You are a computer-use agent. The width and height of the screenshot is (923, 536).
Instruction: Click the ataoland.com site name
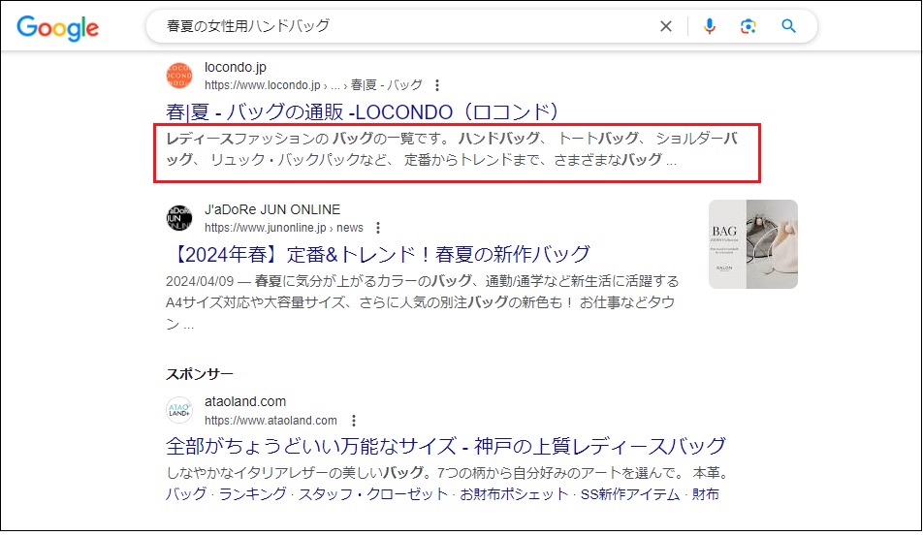[245, 401]
